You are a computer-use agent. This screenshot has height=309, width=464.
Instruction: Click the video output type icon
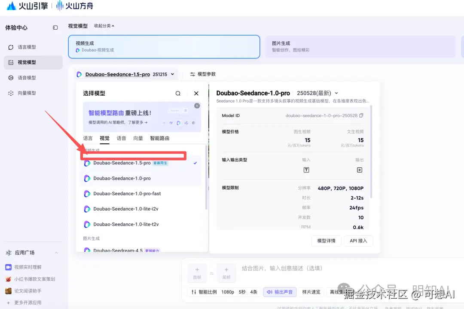click(360, 170)
